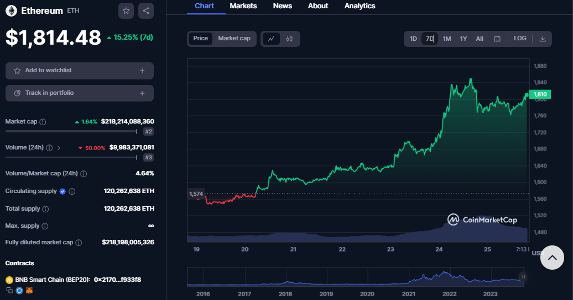573x300 pixels.
Task: Click the 1Y range button
Action: click(x=463, y=39)
